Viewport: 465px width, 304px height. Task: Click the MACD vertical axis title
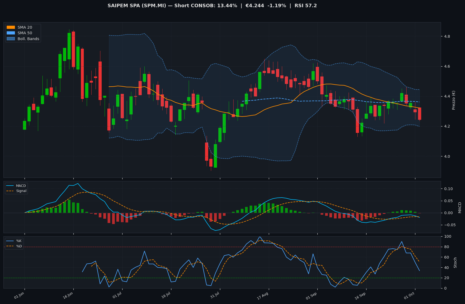[460, 207]
